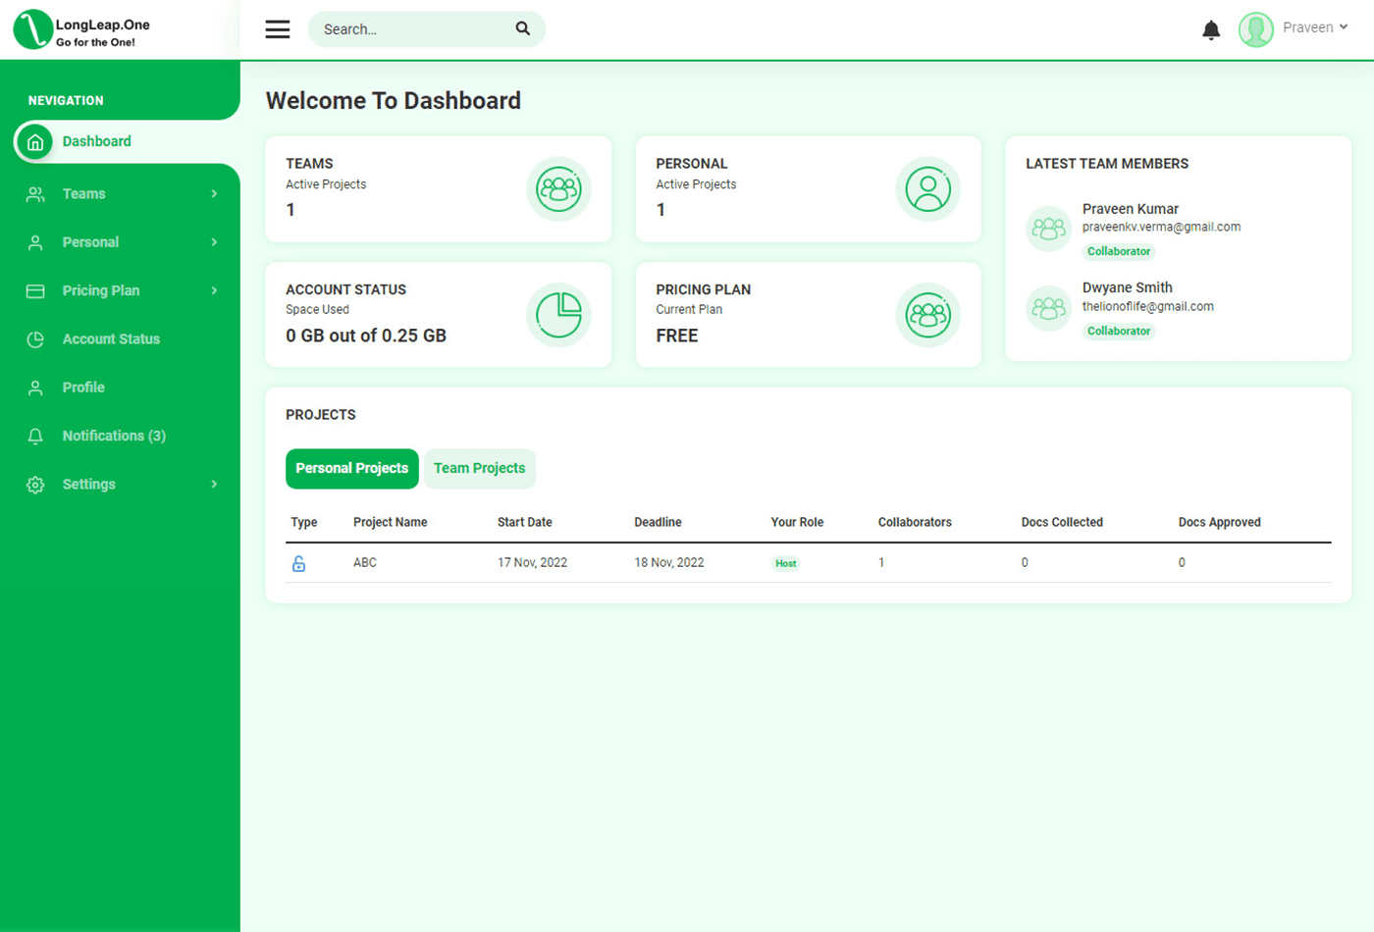Toggle the hamburger menu icon

[278, 29]
